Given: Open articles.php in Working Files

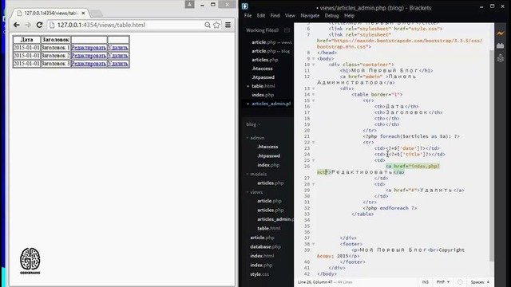Looking at the screenshot, I should [x=264, y=60].
